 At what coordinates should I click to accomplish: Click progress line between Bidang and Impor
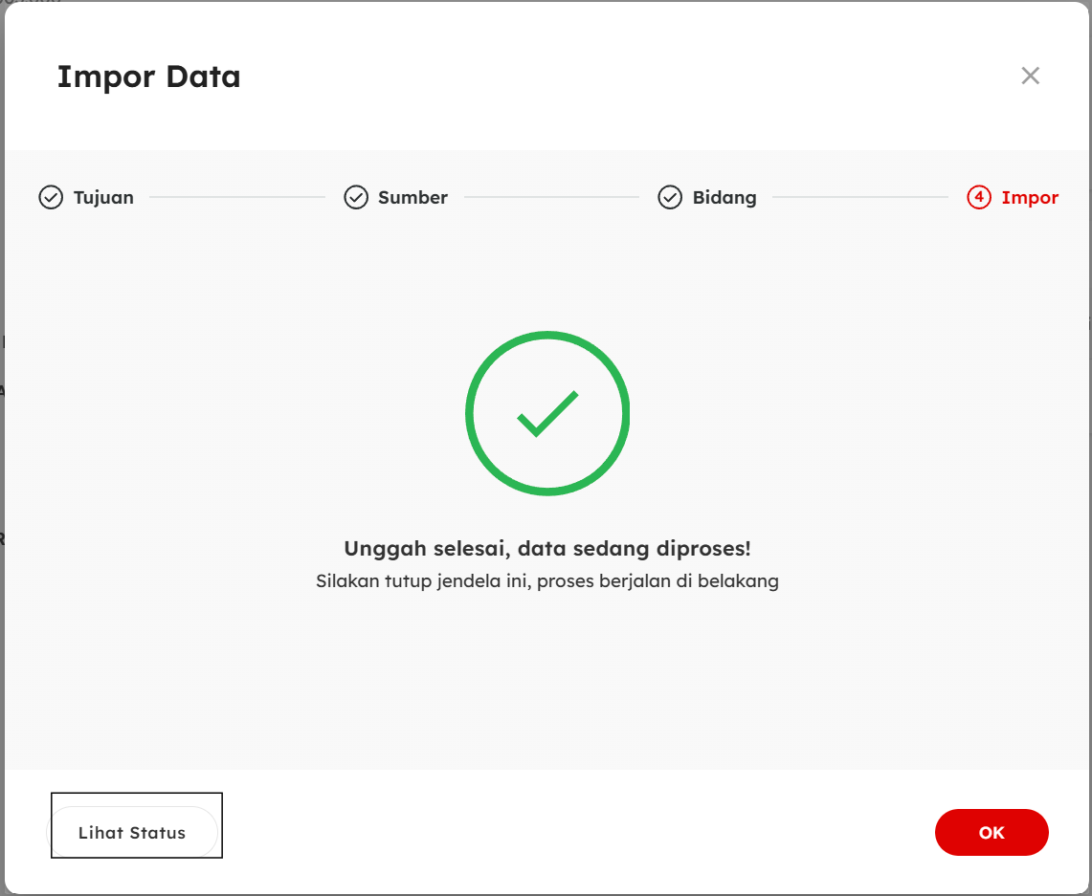point(859,198)
